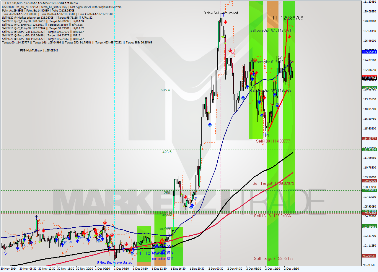Click the blue 125.05343 price axis tag
This screenshot has height=272, width=378.
pyautogui.click(x=369, y=52)
